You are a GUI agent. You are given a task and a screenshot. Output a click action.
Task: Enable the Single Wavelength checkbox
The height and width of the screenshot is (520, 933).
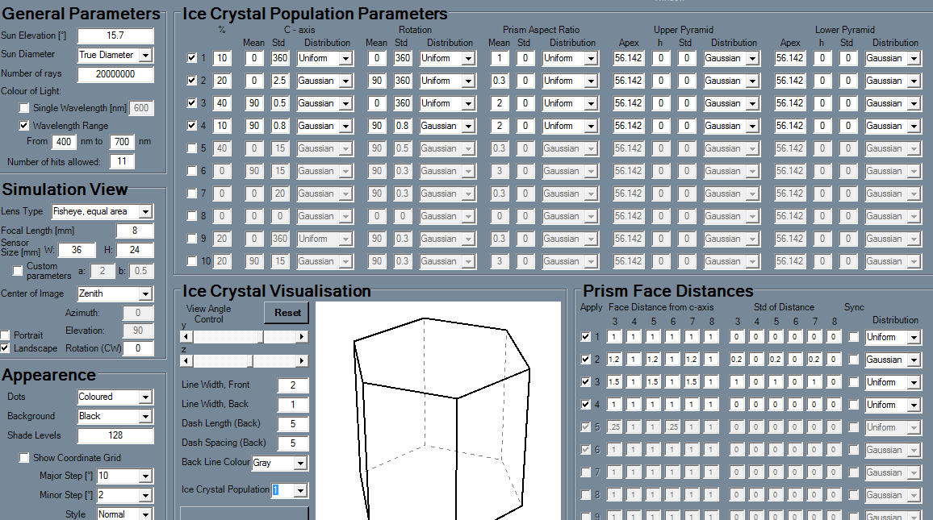pos(23,108)
